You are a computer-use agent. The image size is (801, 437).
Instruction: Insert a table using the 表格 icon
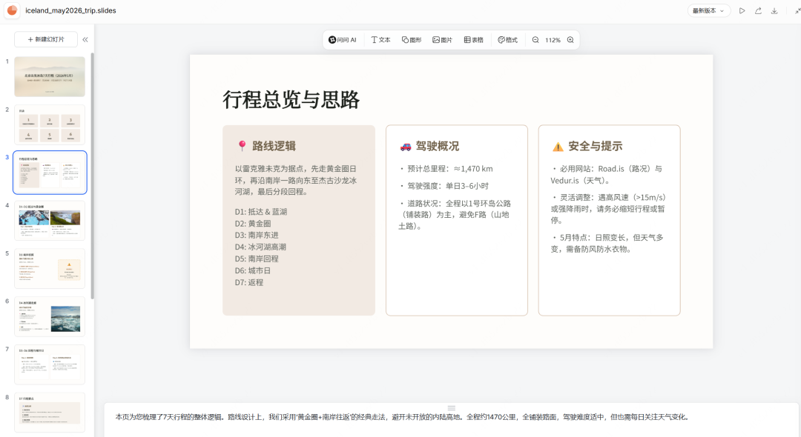(x=474, y=39)
